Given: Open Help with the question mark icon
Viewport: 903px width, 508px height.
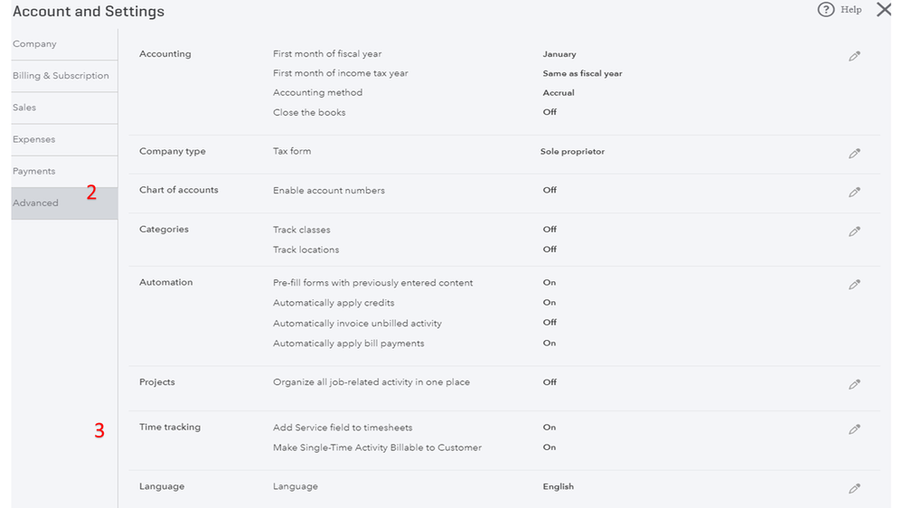Looking at the screenshot, I should pyautogui.click(x=825, y=10).
